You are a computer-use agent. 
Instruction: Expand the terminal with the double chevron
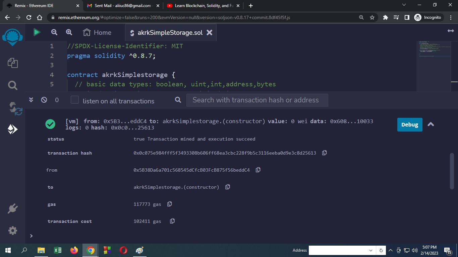[x=31, y=99]
